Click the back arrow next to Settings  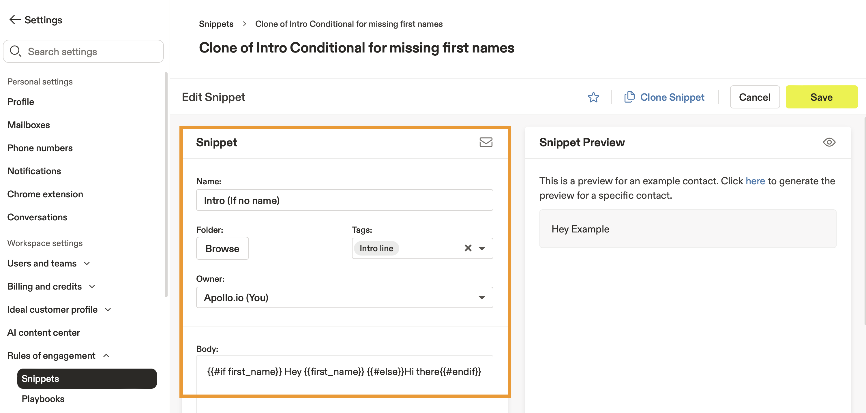coord(15,20)
